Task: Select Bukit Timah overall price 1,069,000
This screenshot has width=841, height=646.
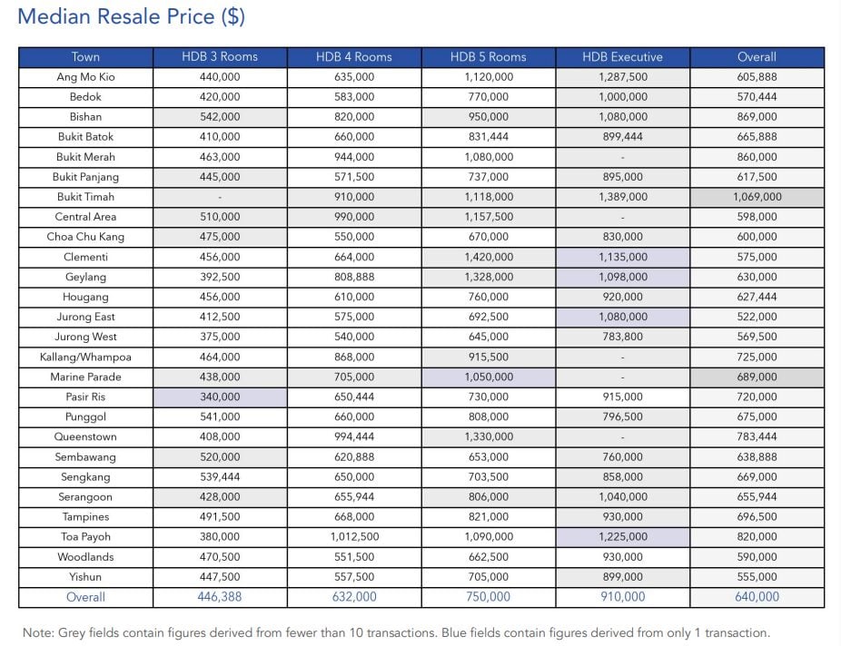Action: click(x=757, y=197)
